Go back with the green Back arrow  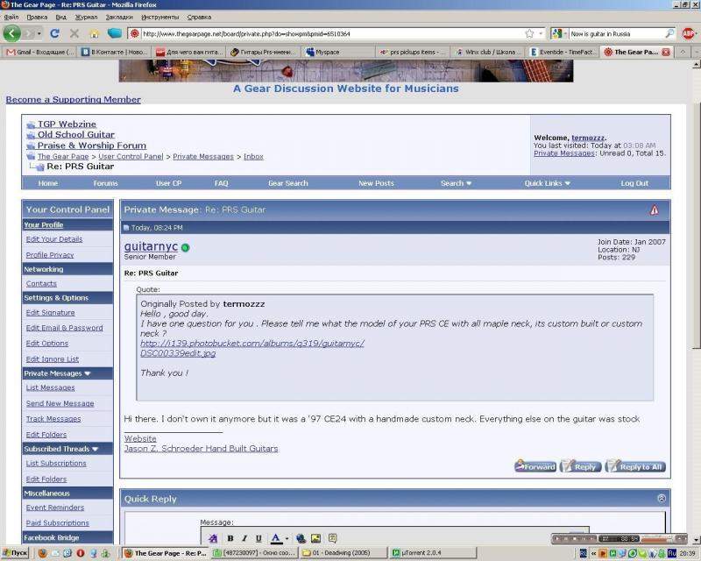point(11,33)
